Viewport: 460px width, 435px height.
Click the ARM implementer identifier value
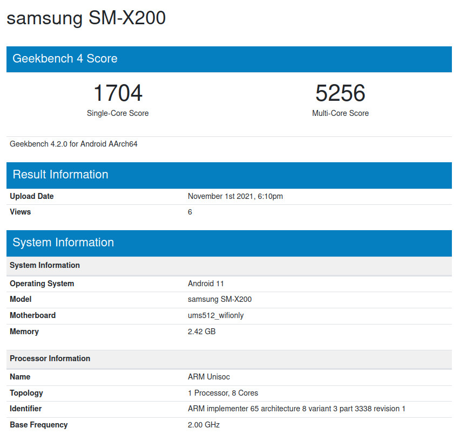[296, 409]
